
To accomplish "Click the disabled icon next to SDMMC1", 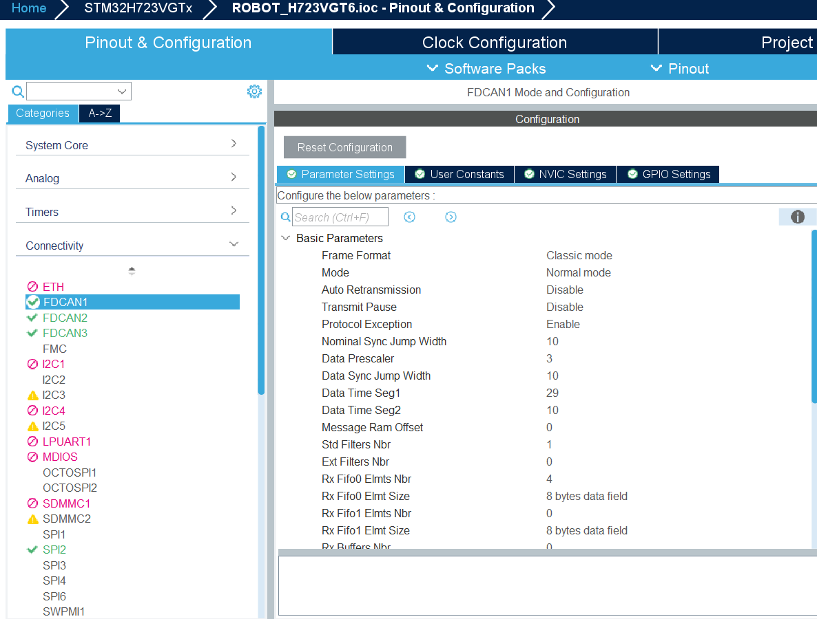I will click(x=32, y=503).
